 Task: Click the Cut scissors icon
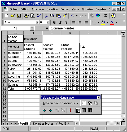(x=46, y=16)
